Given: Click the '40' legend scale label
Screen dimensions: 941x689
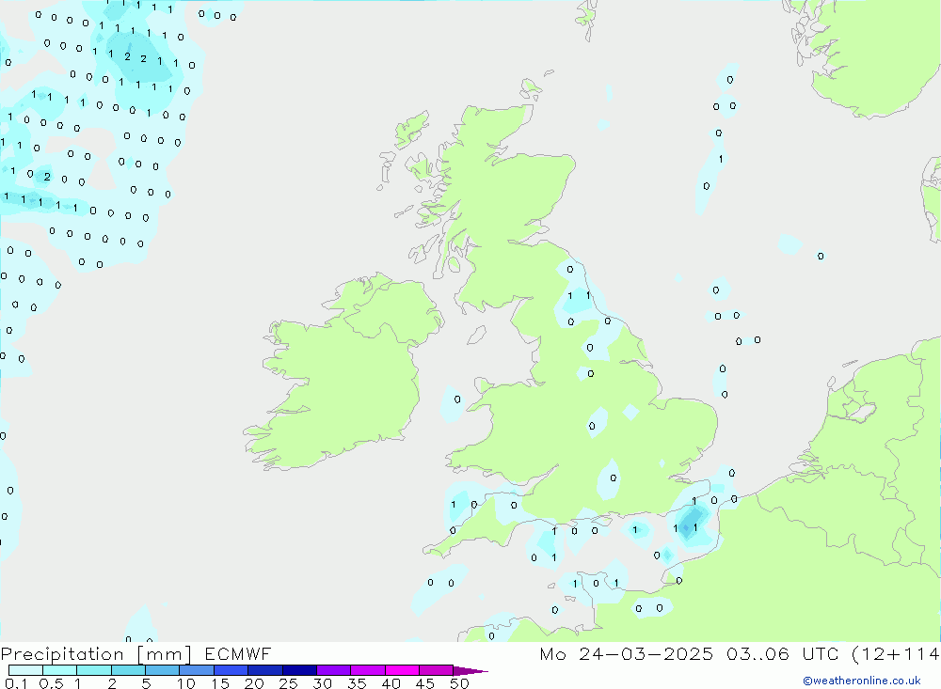Looking at the screenshot, I should [391, 683].
